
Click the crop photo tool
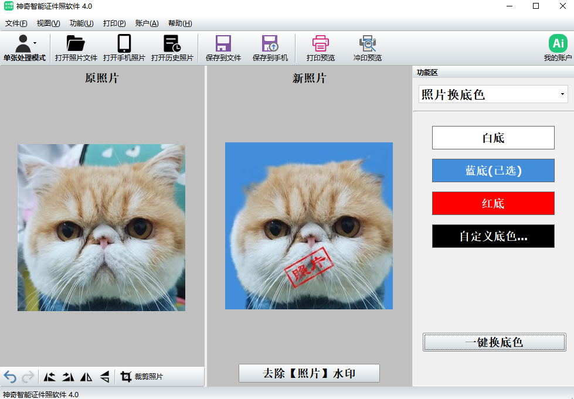(x=141, y=377)
